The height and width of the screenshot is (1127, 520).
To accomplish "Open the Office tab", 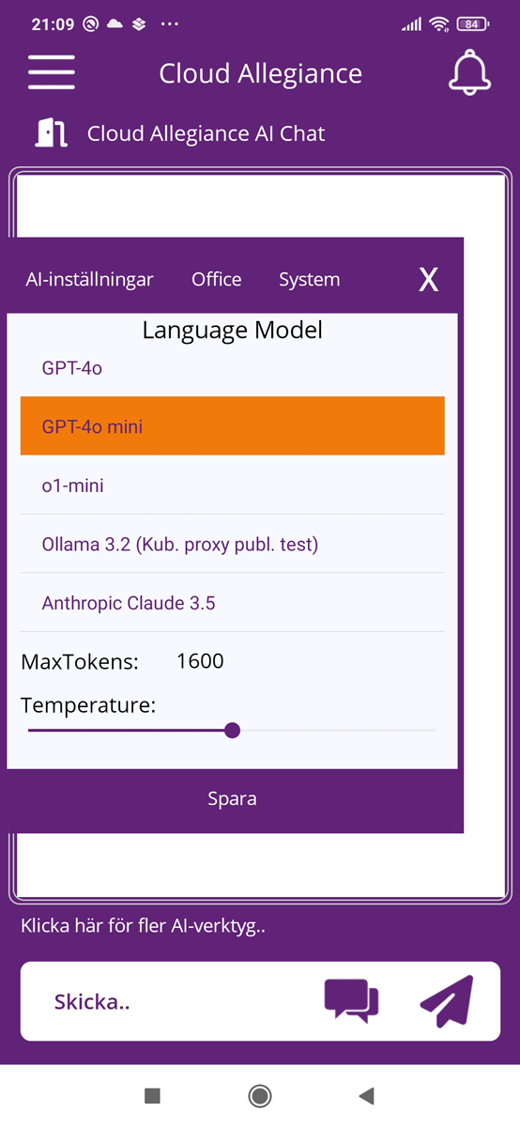I will [x=217, y=279].
